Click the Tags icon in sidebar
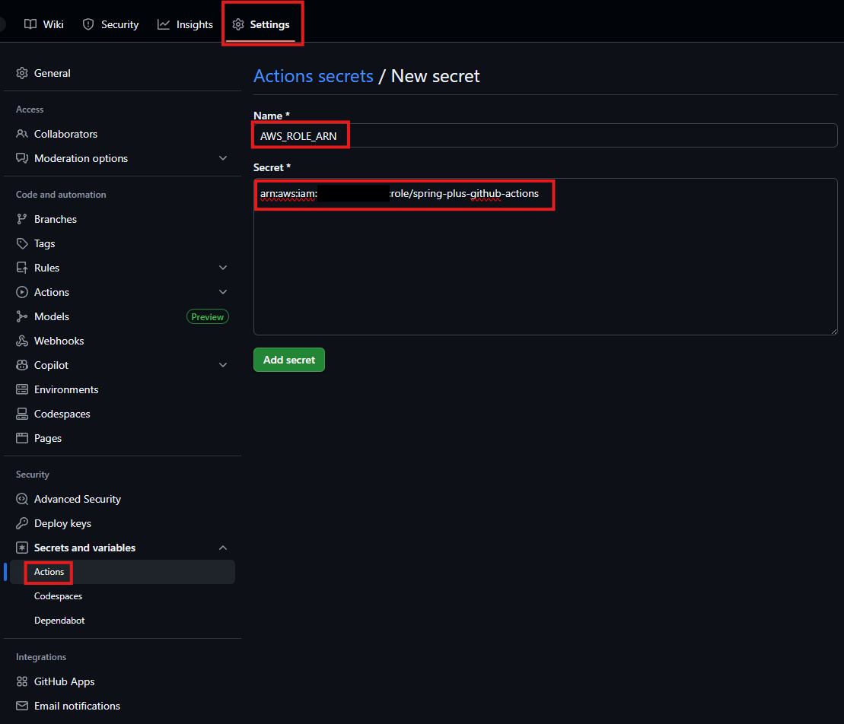Viewport: 844px width, 724px height. click(22, 243)
